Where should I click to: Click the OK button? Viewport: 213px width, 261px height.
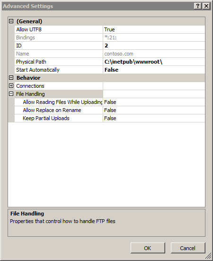(x=148, y=248)
